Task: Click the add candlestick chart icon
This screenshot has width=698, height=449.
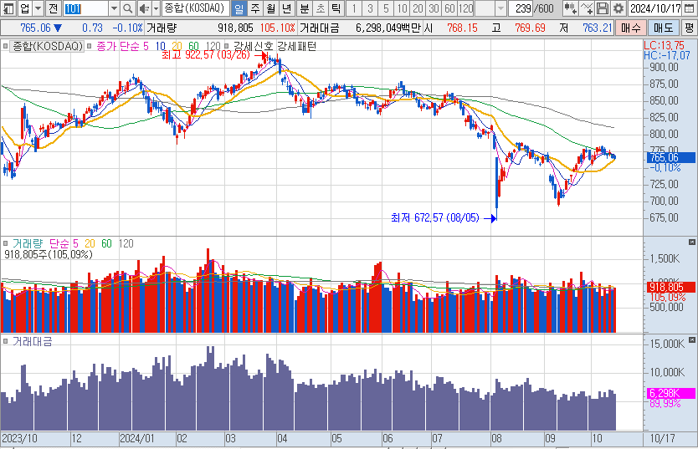Action: pos(570,8)
